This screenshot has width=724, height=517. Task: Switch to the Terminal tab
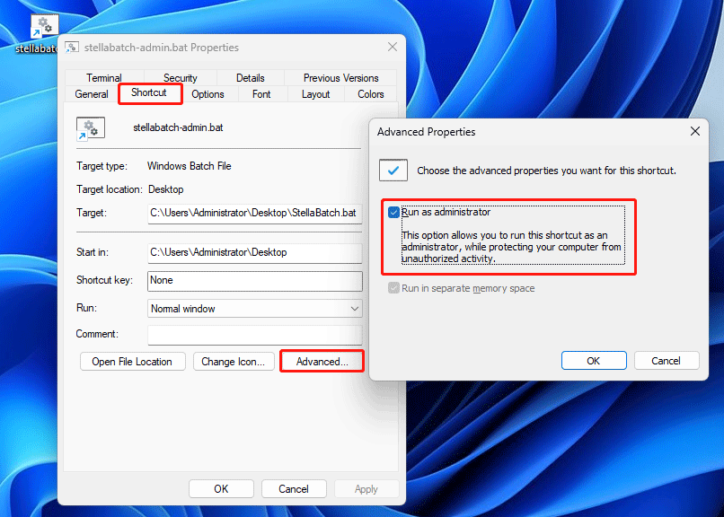point(103,77)
